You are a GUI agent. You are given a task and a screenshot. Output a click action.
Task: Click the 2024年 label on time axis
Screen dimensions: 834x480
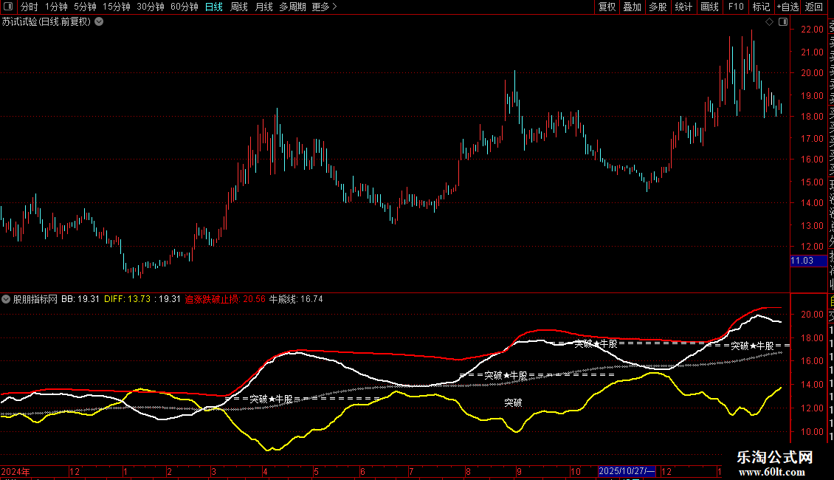[x=15, y=471]
